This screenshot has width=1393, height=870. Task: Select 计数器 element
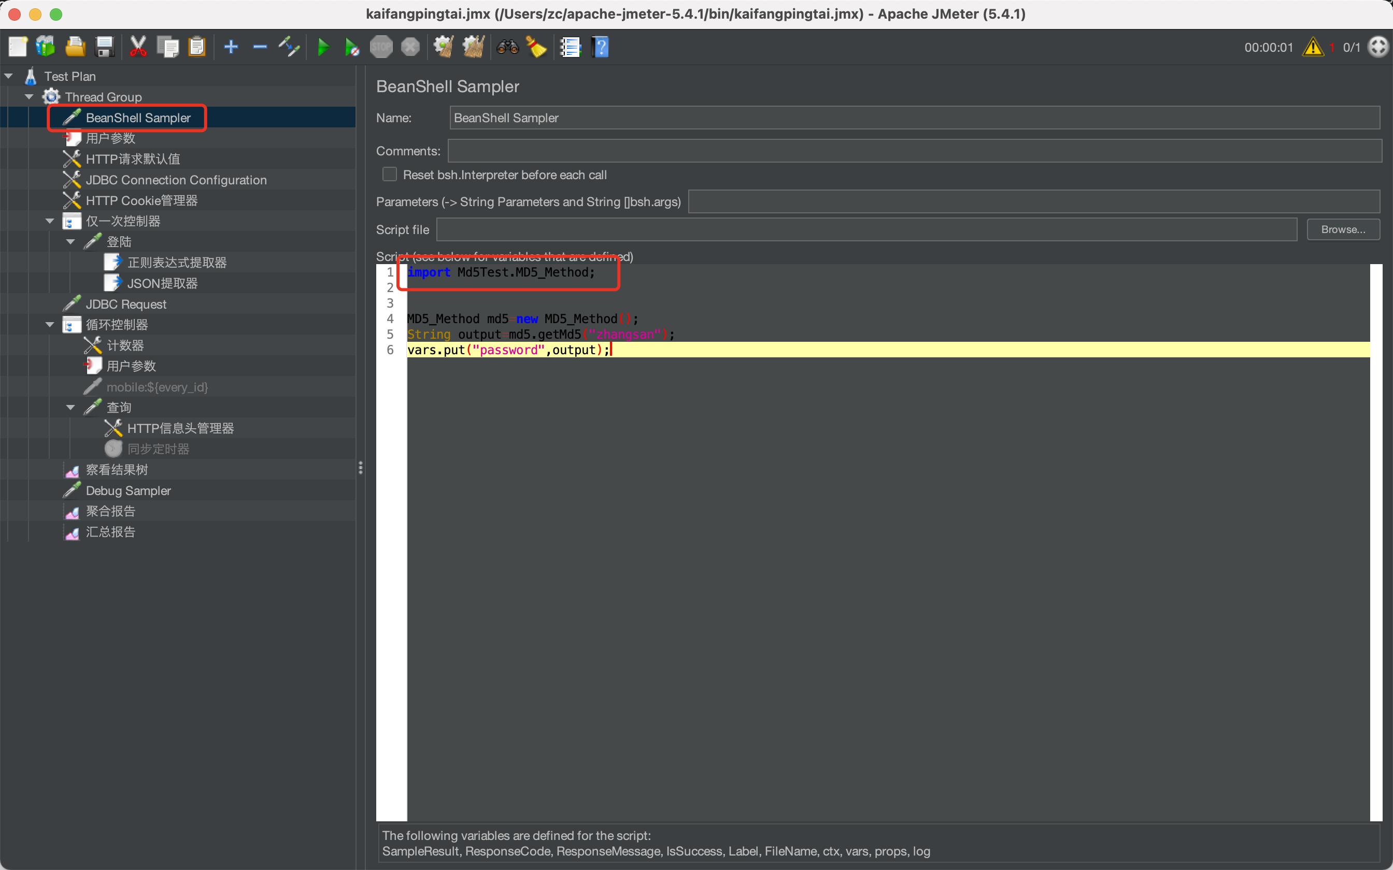[x=125, y=345]
